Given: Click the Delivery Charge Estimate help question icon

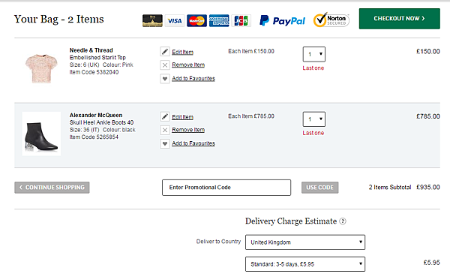Looking at the screenshot, I should click(x=343, y=221).
